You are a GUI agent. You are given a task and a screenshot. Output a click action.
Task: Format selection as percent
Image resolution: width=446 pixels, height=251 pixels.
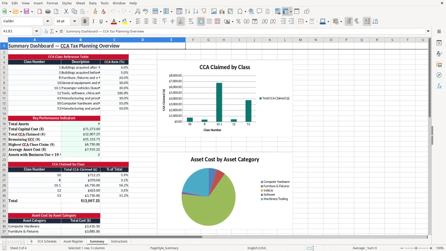tap(238, 22)
